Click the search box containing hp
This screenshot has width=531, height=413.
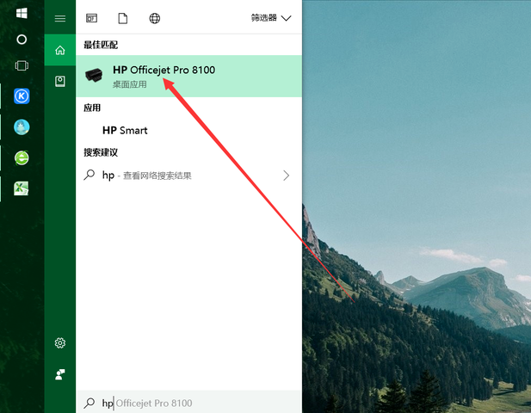tap(189, 403)
